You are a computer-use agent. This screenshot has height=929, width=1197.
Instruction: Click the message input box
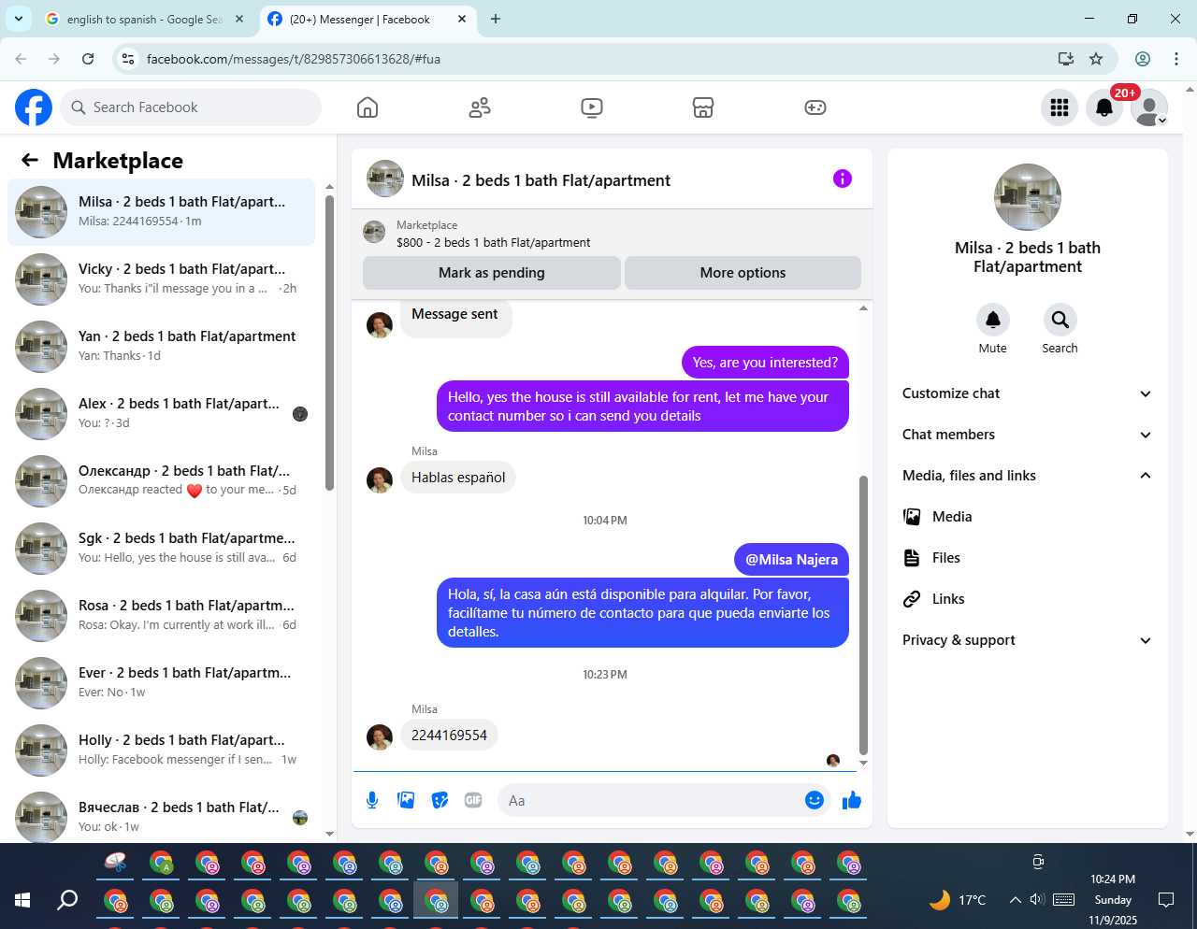(x=653, y=800)
